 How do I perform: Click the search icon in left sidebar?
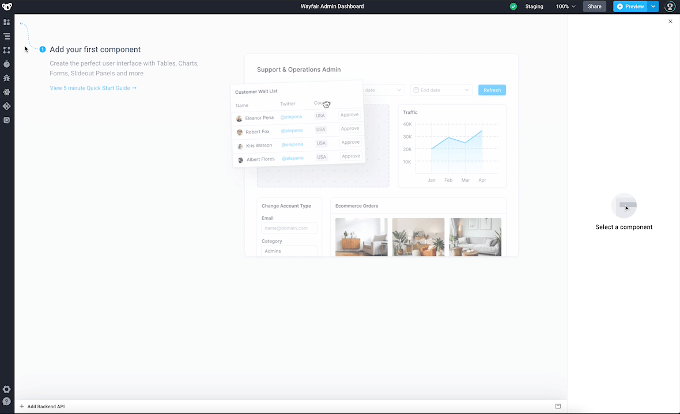[x=7, y=120]
